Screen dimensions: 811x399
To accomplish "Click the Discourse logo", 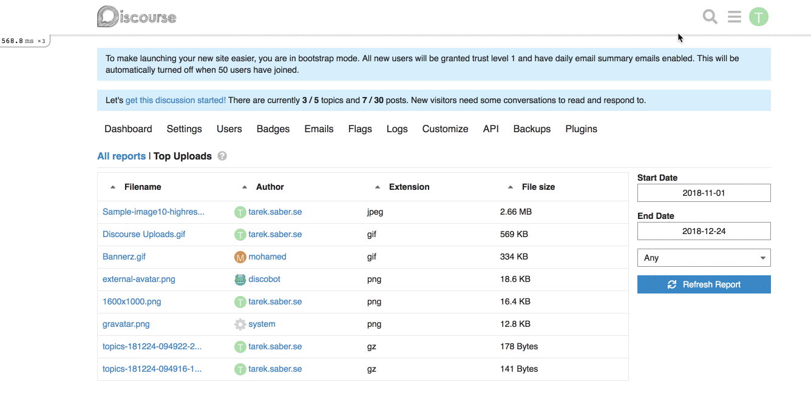I will [x=137, y=16].
